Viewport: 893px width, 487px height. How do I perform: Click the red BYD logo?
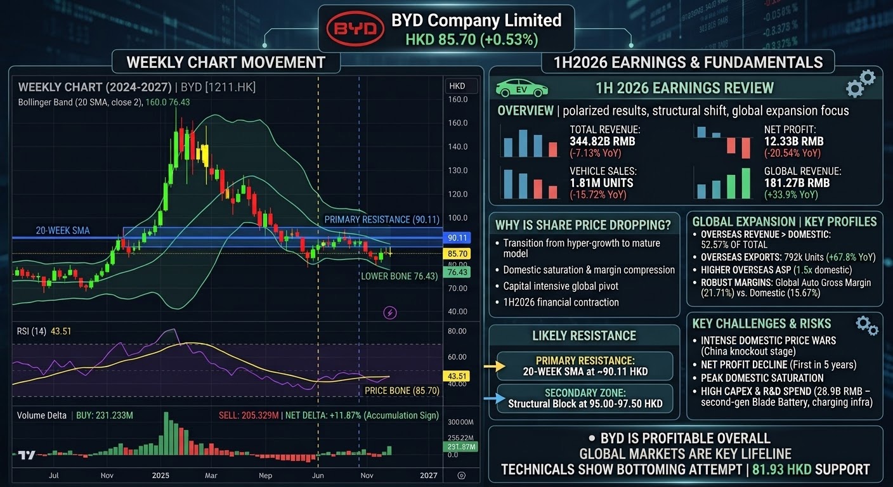(355, 30)
